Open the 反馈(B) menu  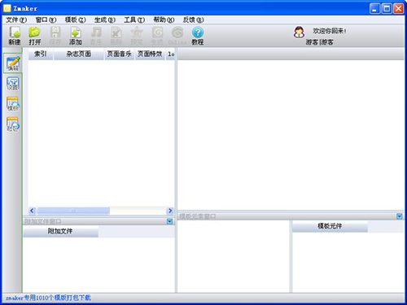[193, 20]
